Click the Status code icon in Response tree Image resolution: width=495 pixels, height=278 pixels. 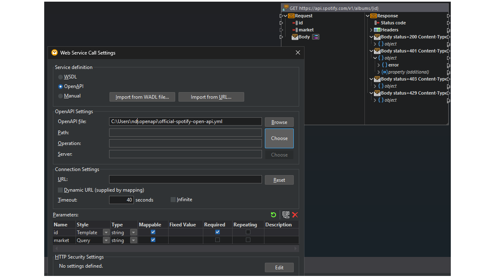click(376, 23)
